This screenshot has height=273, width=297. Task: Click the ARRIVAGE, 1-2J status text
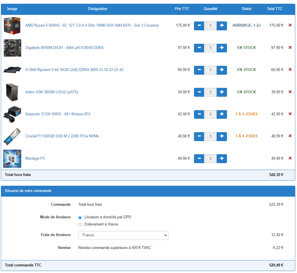coord(246,25)
